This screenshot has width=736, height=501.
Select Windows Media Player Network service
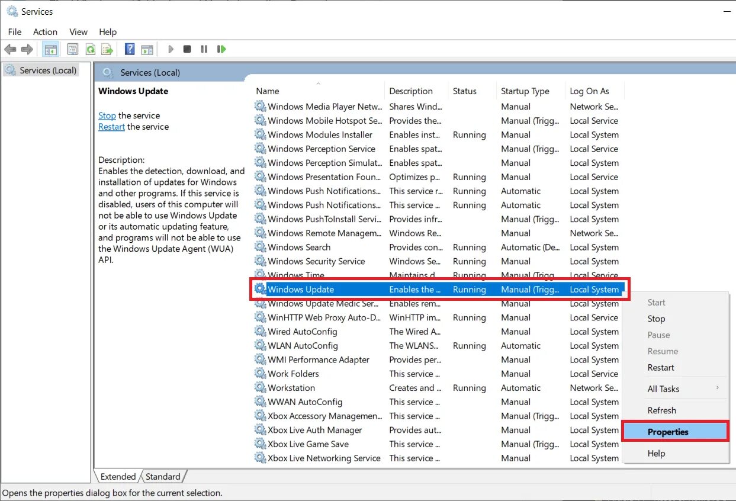tap(439, 107)
